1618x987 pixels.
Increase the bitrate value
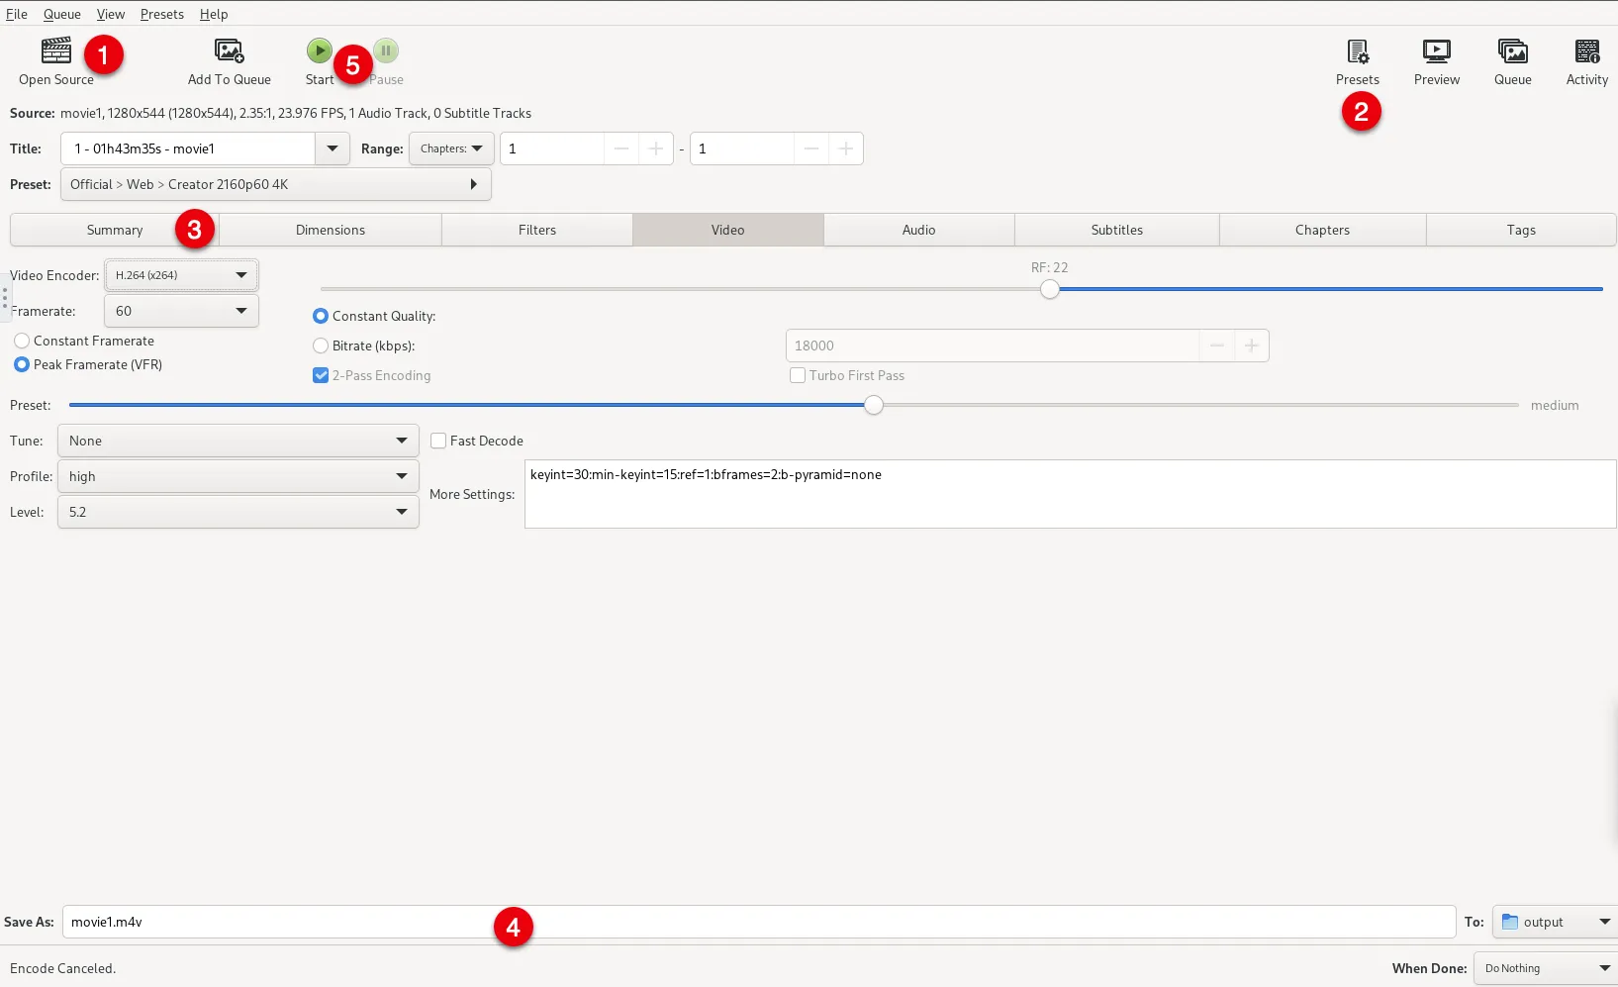click(x=1251, y=345)
